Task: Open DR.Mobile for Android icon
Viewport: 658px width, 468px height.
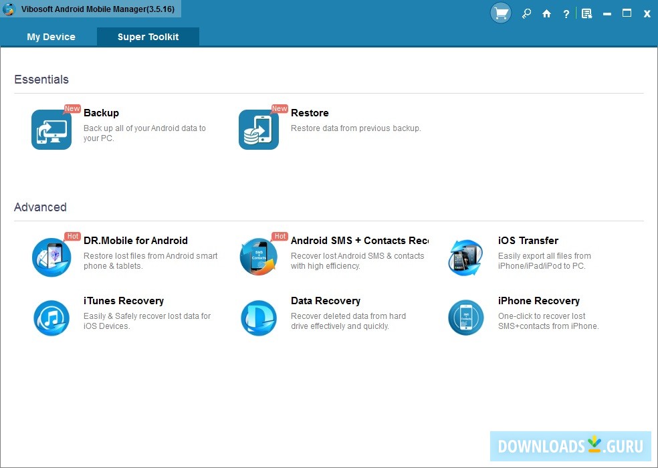Action: pos(51,257)
